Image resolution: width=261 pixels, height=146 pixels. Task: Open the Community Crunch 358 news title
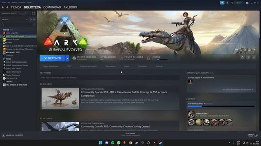[x=115, y=127]
